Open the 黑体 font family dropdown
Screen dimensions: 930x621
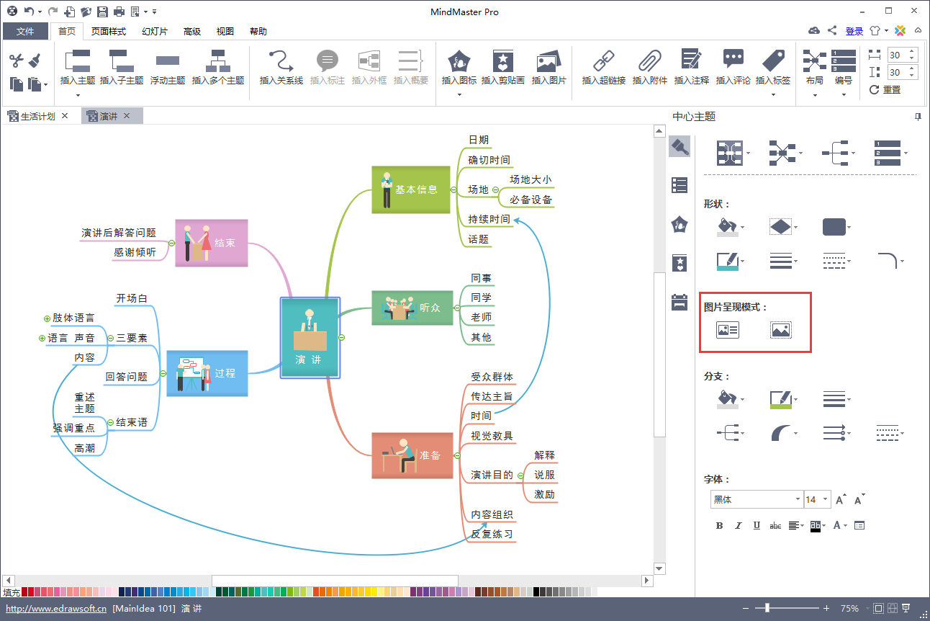point(798,499)
